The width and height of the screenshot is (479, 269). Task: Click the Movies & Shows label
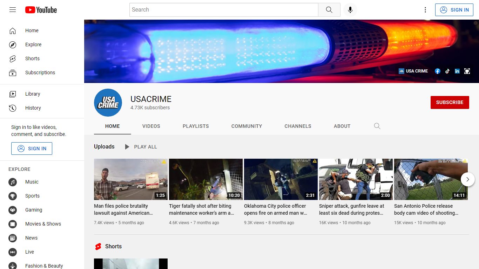point(43,224)
